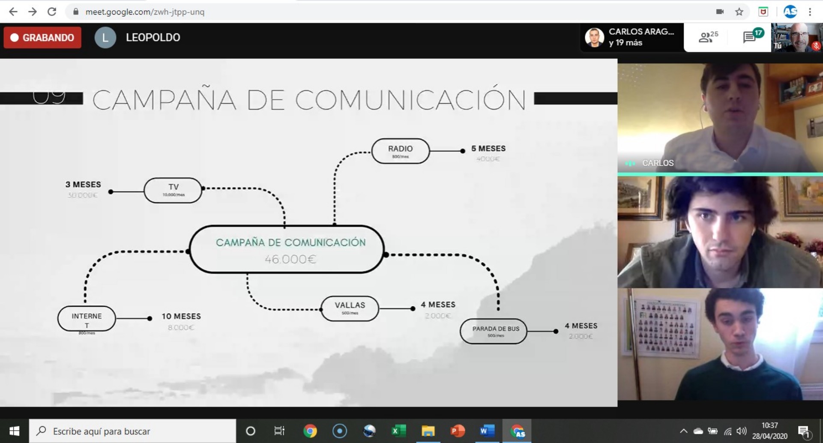Click the camera permission icon in address bar
Screen dimensions: 823x443
[x=720, y=12]
